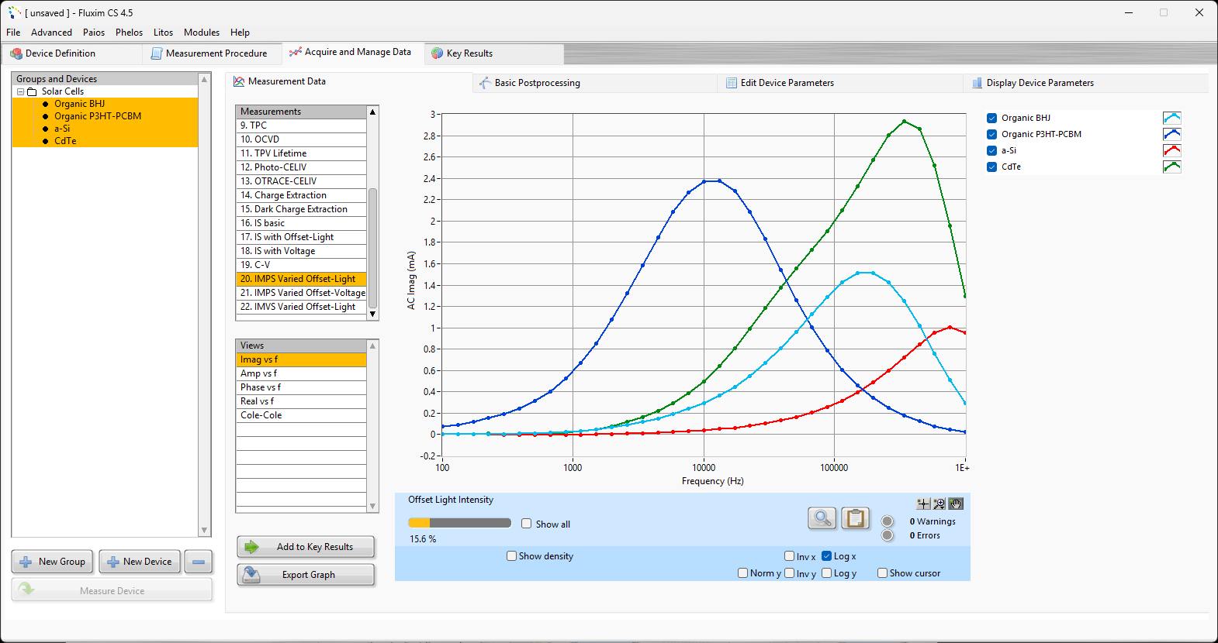Click the Solar Cells folder icon
Viewport: 1218px width, 643px height.
(32, 91)
